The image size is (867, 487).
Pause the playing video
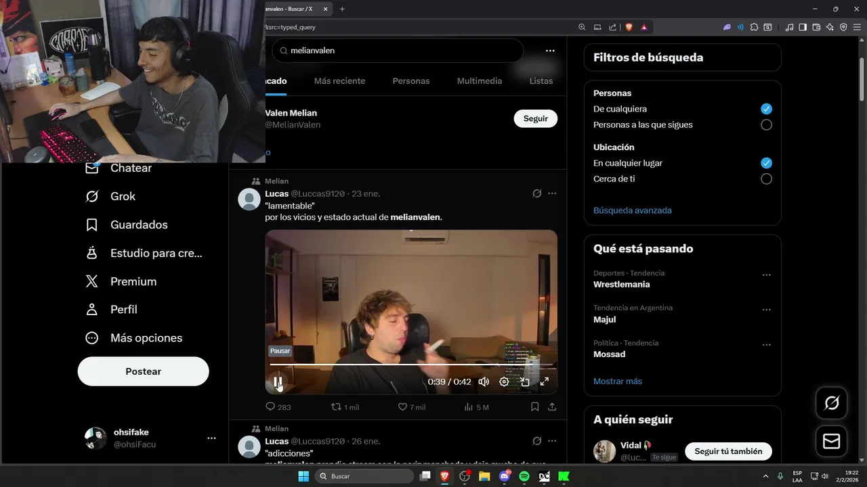(x=277, y=381)
